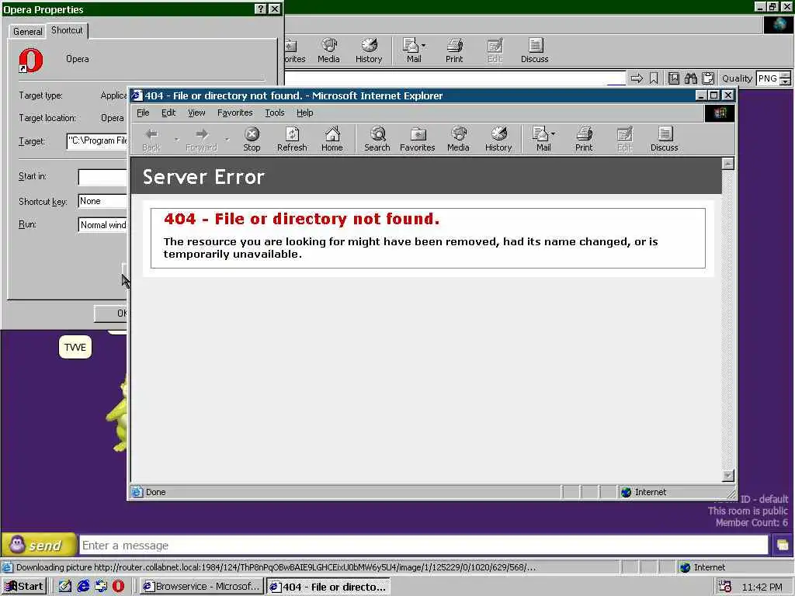795x596 pixels.
Task: Open Media in the 404 Internet Explorer toolbar
Action: point(458,139)
